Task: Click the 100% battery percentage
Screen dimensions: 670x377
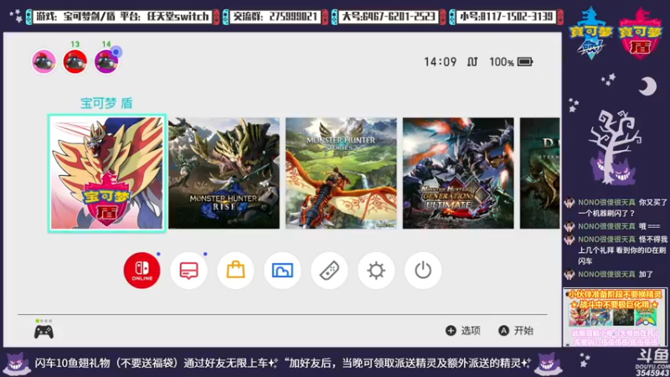Action: [x=502, y=62]
